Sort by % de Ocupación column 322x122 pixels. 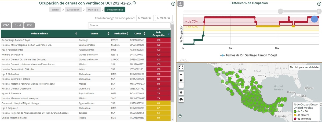(169, 34)
